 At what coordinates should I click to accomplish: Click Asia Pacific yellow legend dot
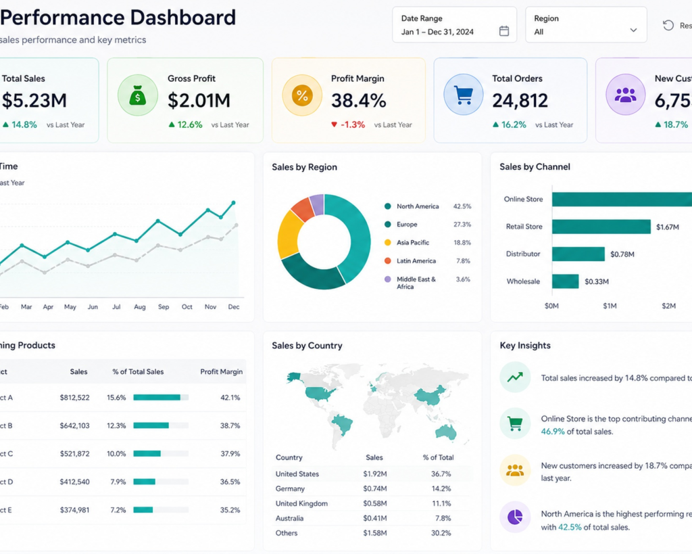coord(387,243)
